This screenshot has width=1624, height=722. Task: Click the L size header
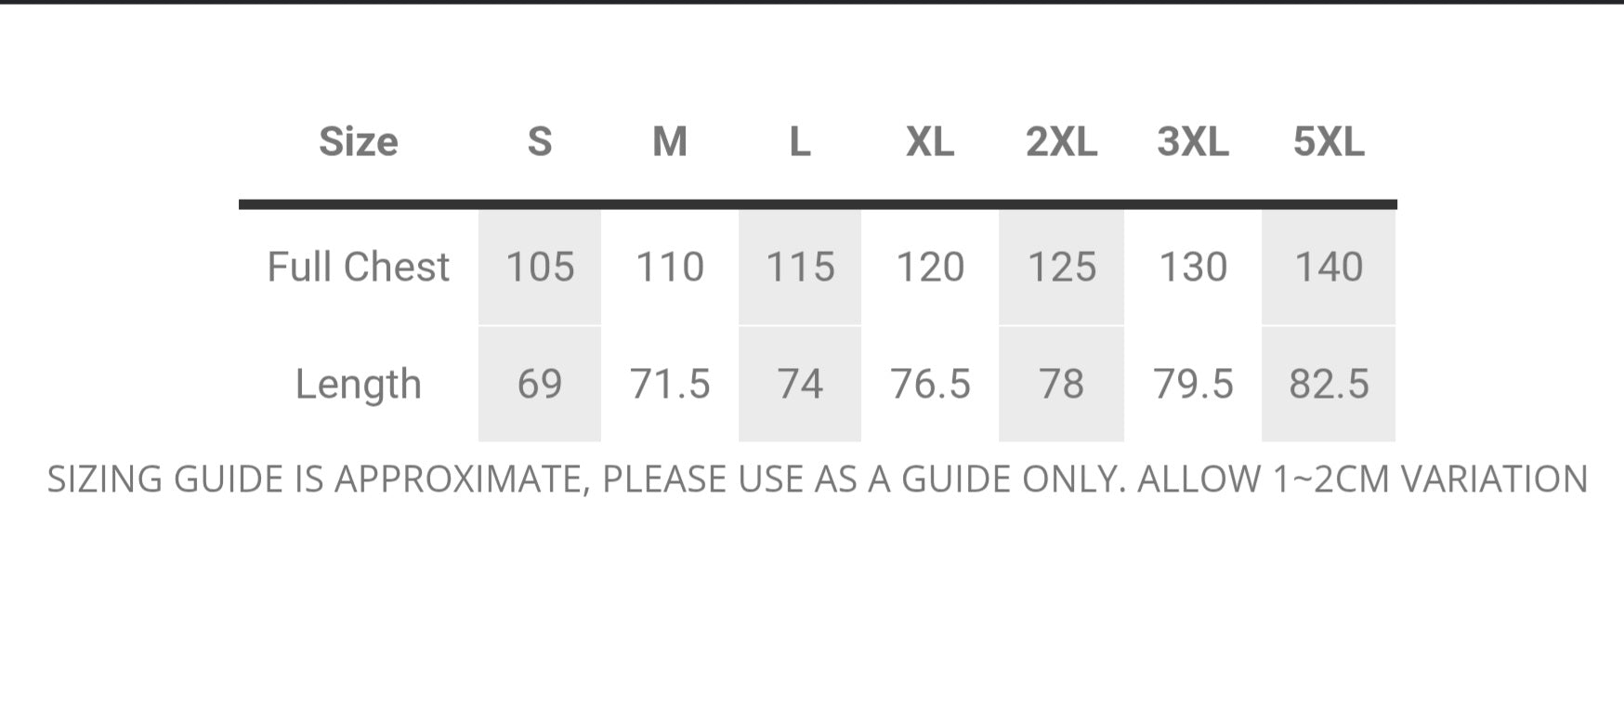point(800,142)
